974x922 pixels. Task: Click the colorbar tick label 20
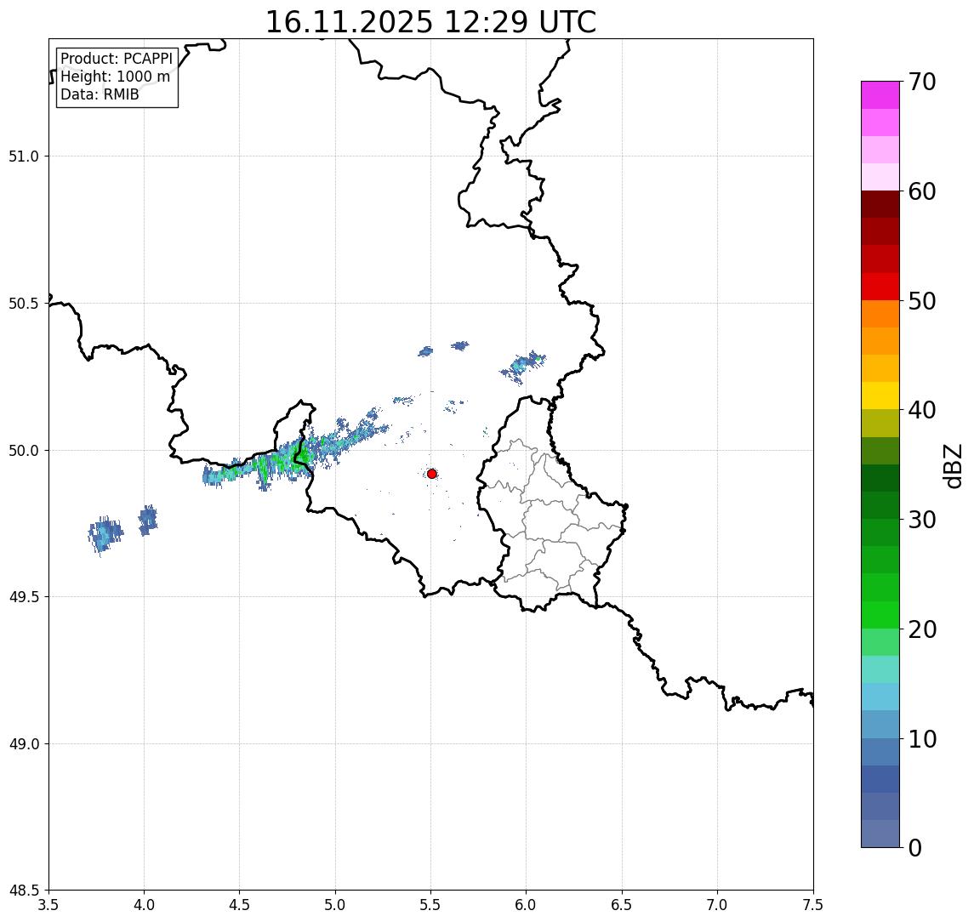[x=922, y=629]
